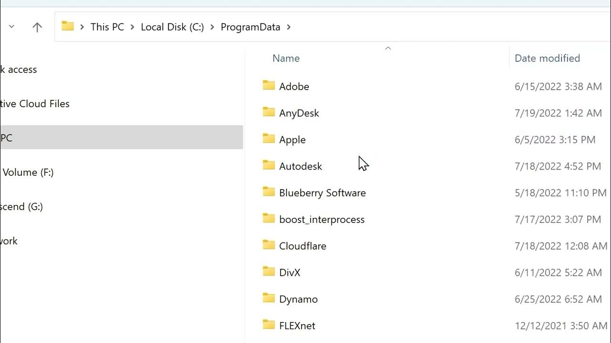This screenshot has height=343, width=611.
Task: Expand chevron after ProgramData breadcrumb
Action: pos(288,27)
